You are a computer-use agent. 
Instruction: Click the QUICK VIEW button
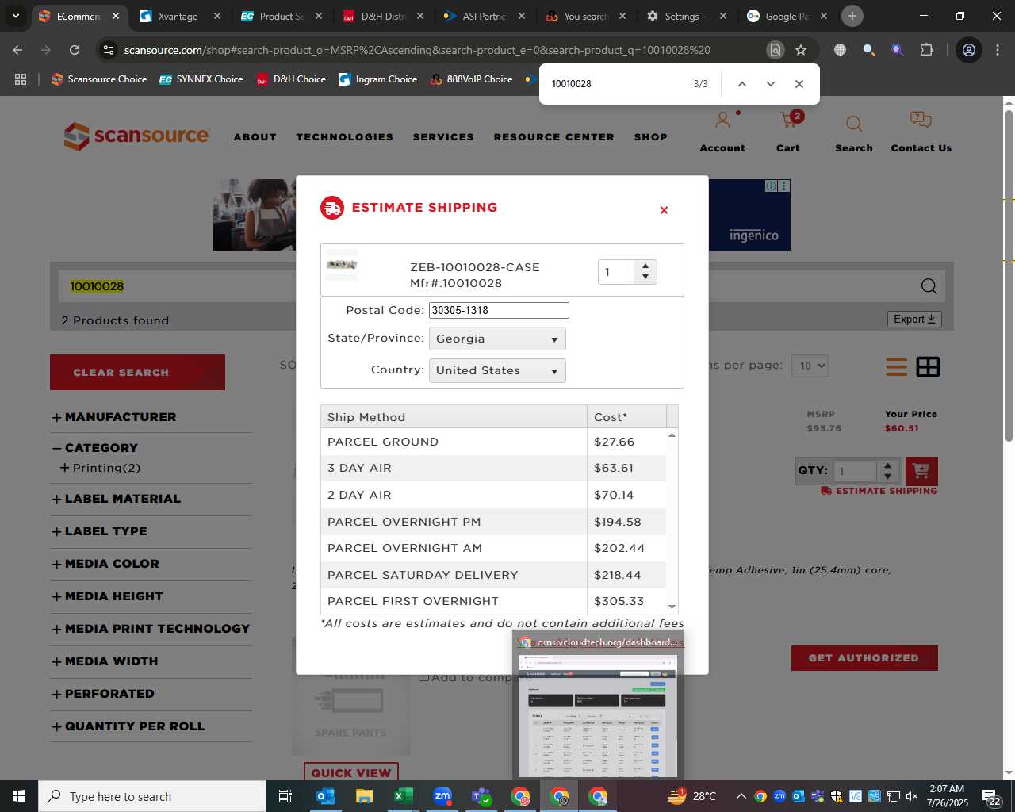point(351,772)
